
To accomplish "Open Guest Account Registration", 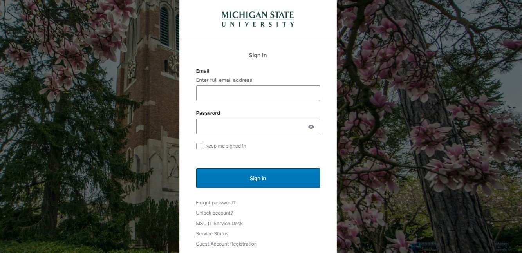I will click(226, 244).
